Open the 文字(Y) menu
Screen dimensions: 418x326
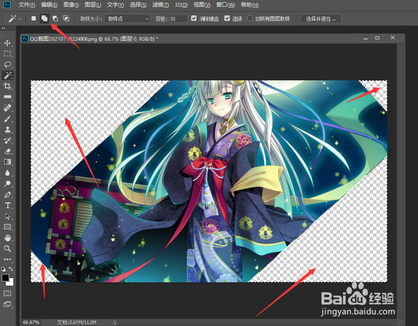coord(116,5)
